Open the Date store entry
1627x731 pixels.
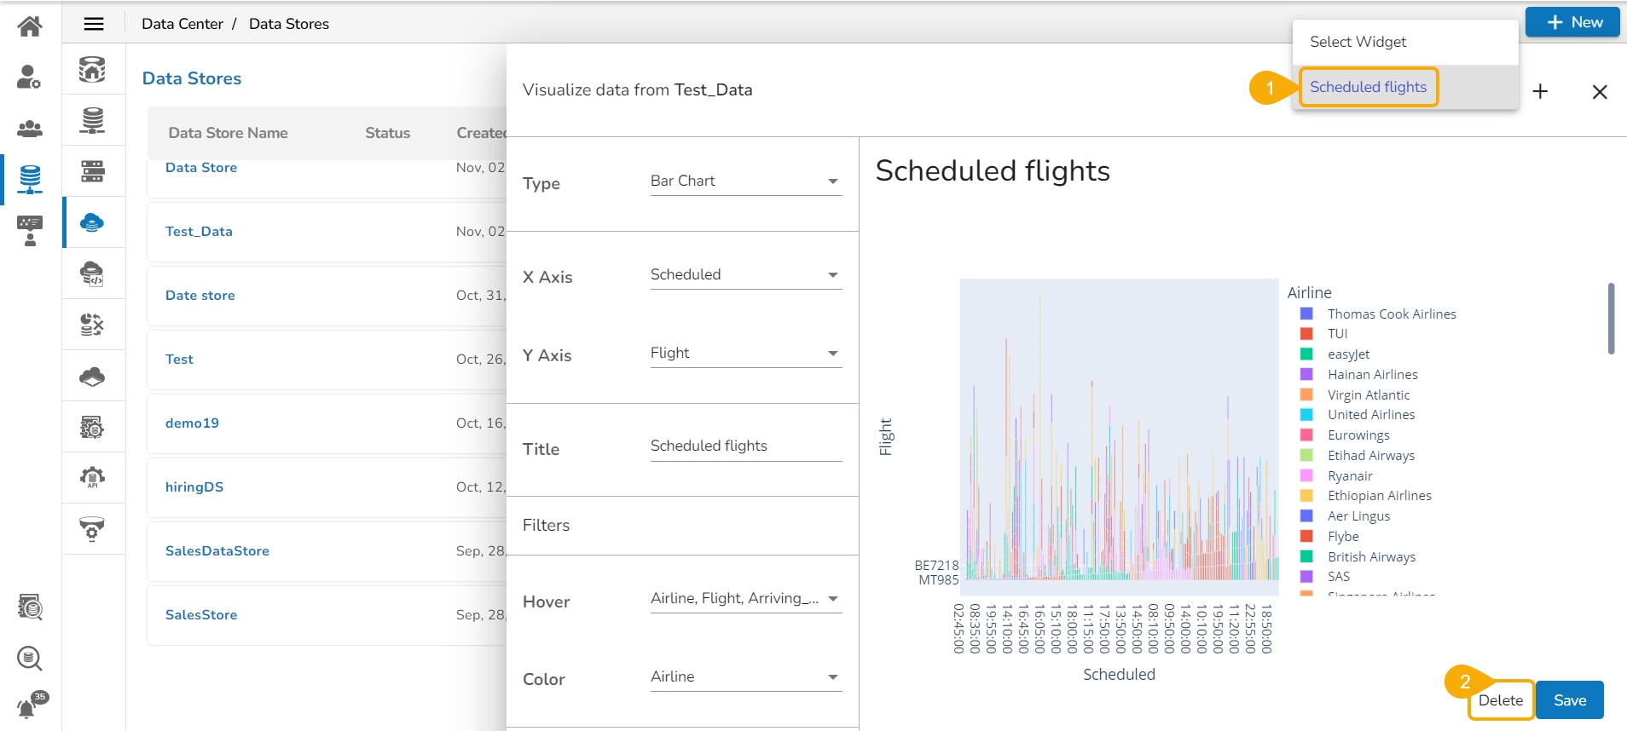200,296
